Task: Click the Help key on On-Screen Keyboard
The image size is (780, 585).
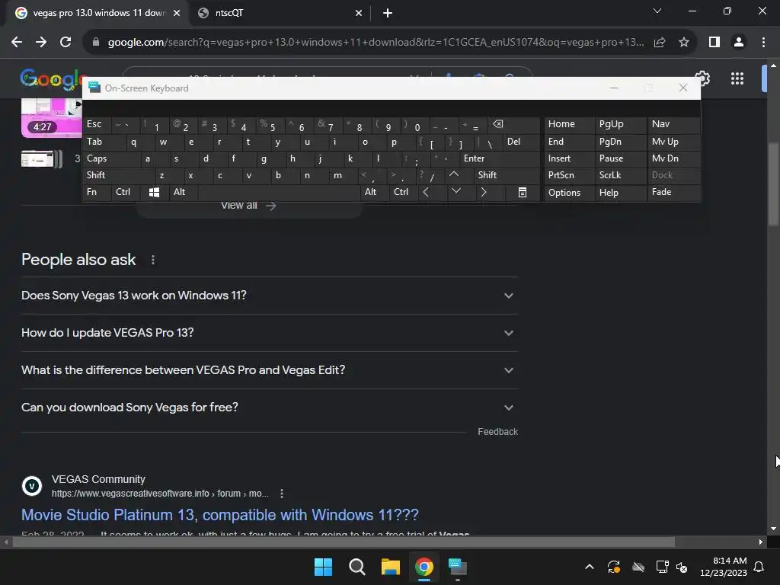Action: coord(620,193)
